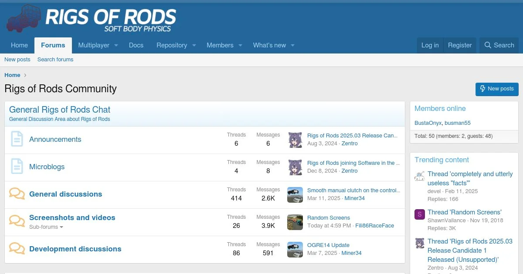This screenshot has width=523, height=274.
Task: Click Fili86RaceFace username link
Action: [375, 226]
